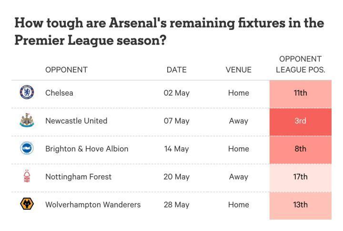
Task: Click the Chelsea team name
Action: pos(59,93)
